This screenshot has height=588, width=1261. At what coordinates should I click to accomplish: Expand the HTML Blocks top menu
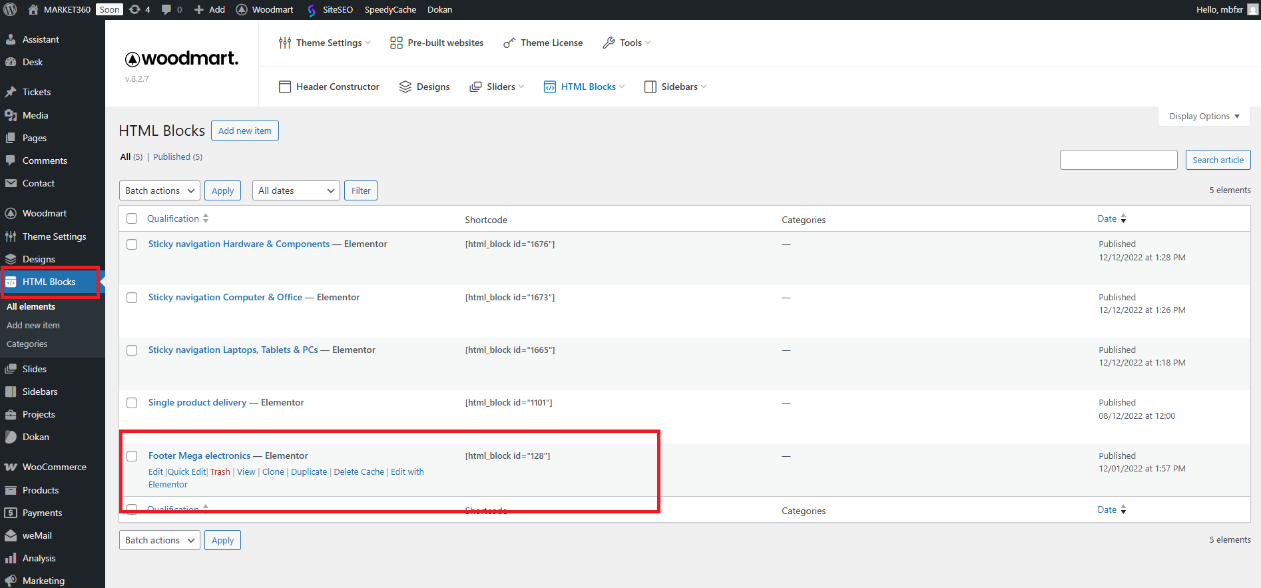click(x=585, y=87)
